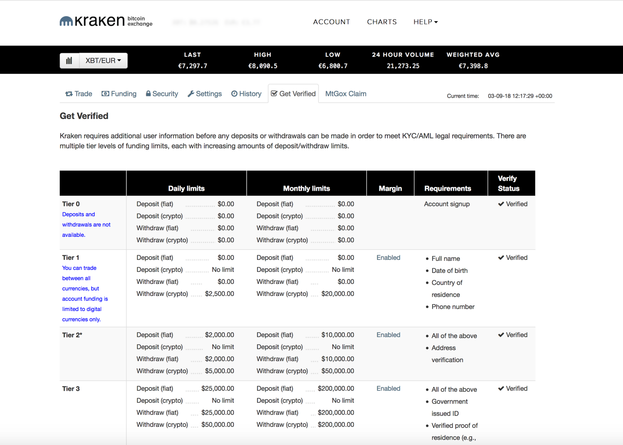The height and width of the screenshot is (445, 623).
Task: Click the LOW price €6,800.7
Action: [x=333, y=66]
